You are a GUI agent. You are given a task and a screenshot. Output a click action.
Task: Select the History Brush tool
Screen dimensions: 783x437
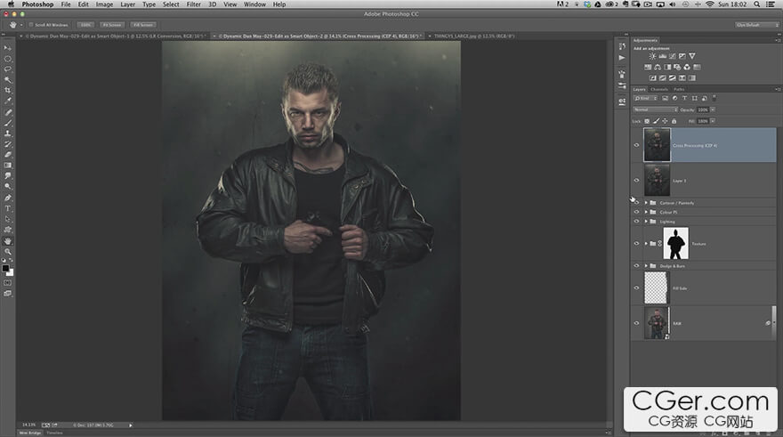pos(7,144)
